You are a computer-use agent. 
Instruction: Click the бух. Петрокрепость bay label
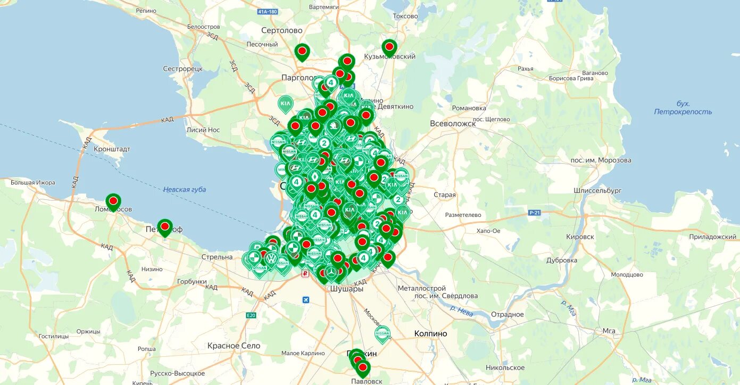683,108
